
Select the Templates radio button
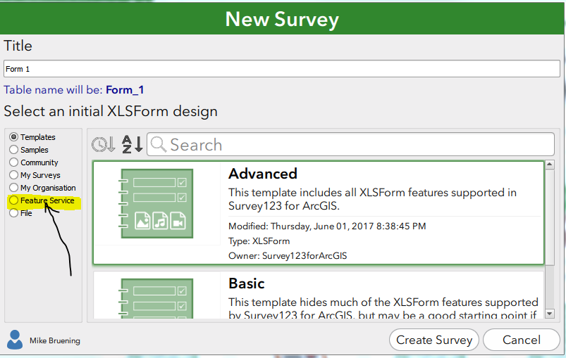(14, 137)
